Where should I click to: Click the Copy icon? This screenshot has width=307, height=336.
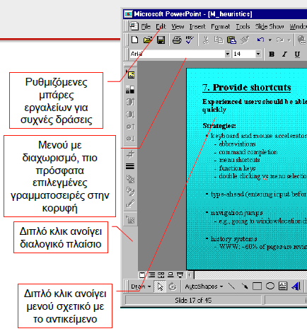pos(219,40)
